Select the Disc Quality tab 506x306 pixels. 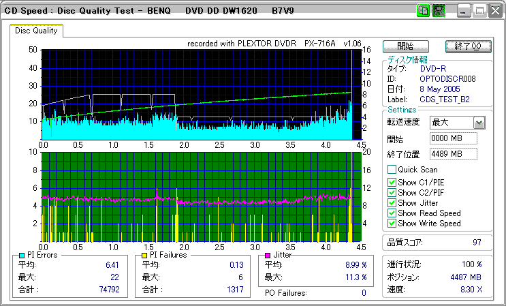coord(36,31)
